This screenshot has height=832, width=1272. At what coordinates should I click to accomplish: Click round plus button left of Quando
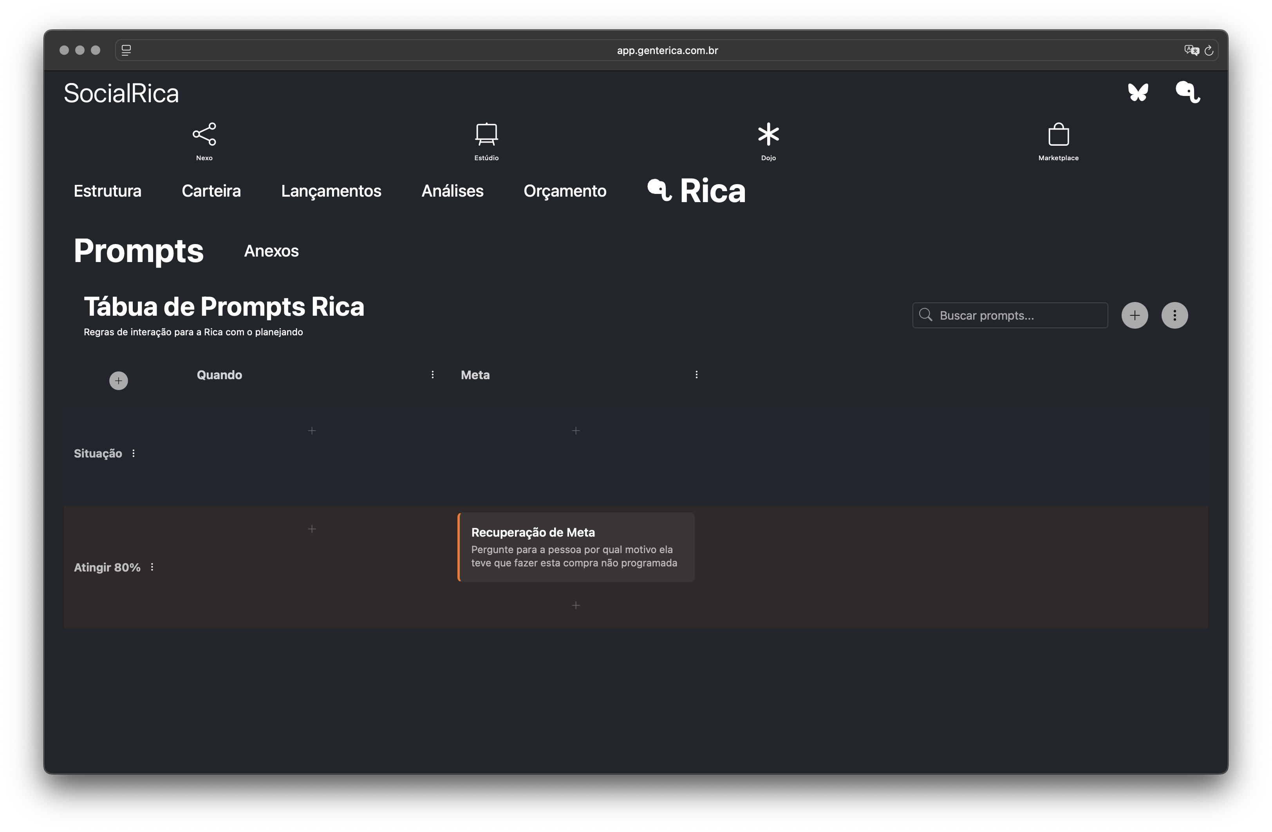[119, 381]
